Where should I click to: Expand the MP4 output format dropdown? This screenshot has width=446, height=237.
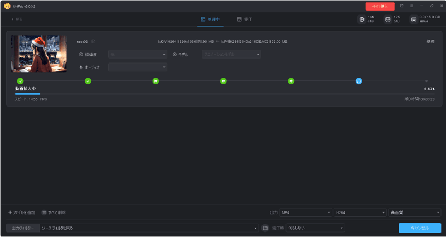[306, 212]
